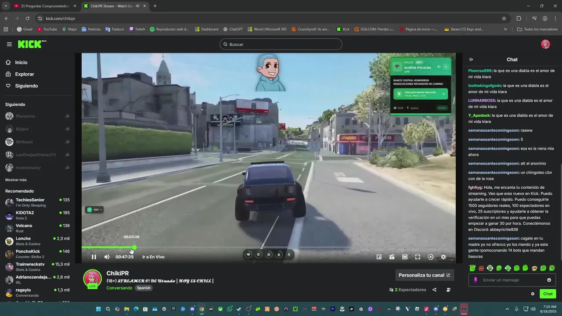Toggle notifications for fflorencia

tap(67, 116)
